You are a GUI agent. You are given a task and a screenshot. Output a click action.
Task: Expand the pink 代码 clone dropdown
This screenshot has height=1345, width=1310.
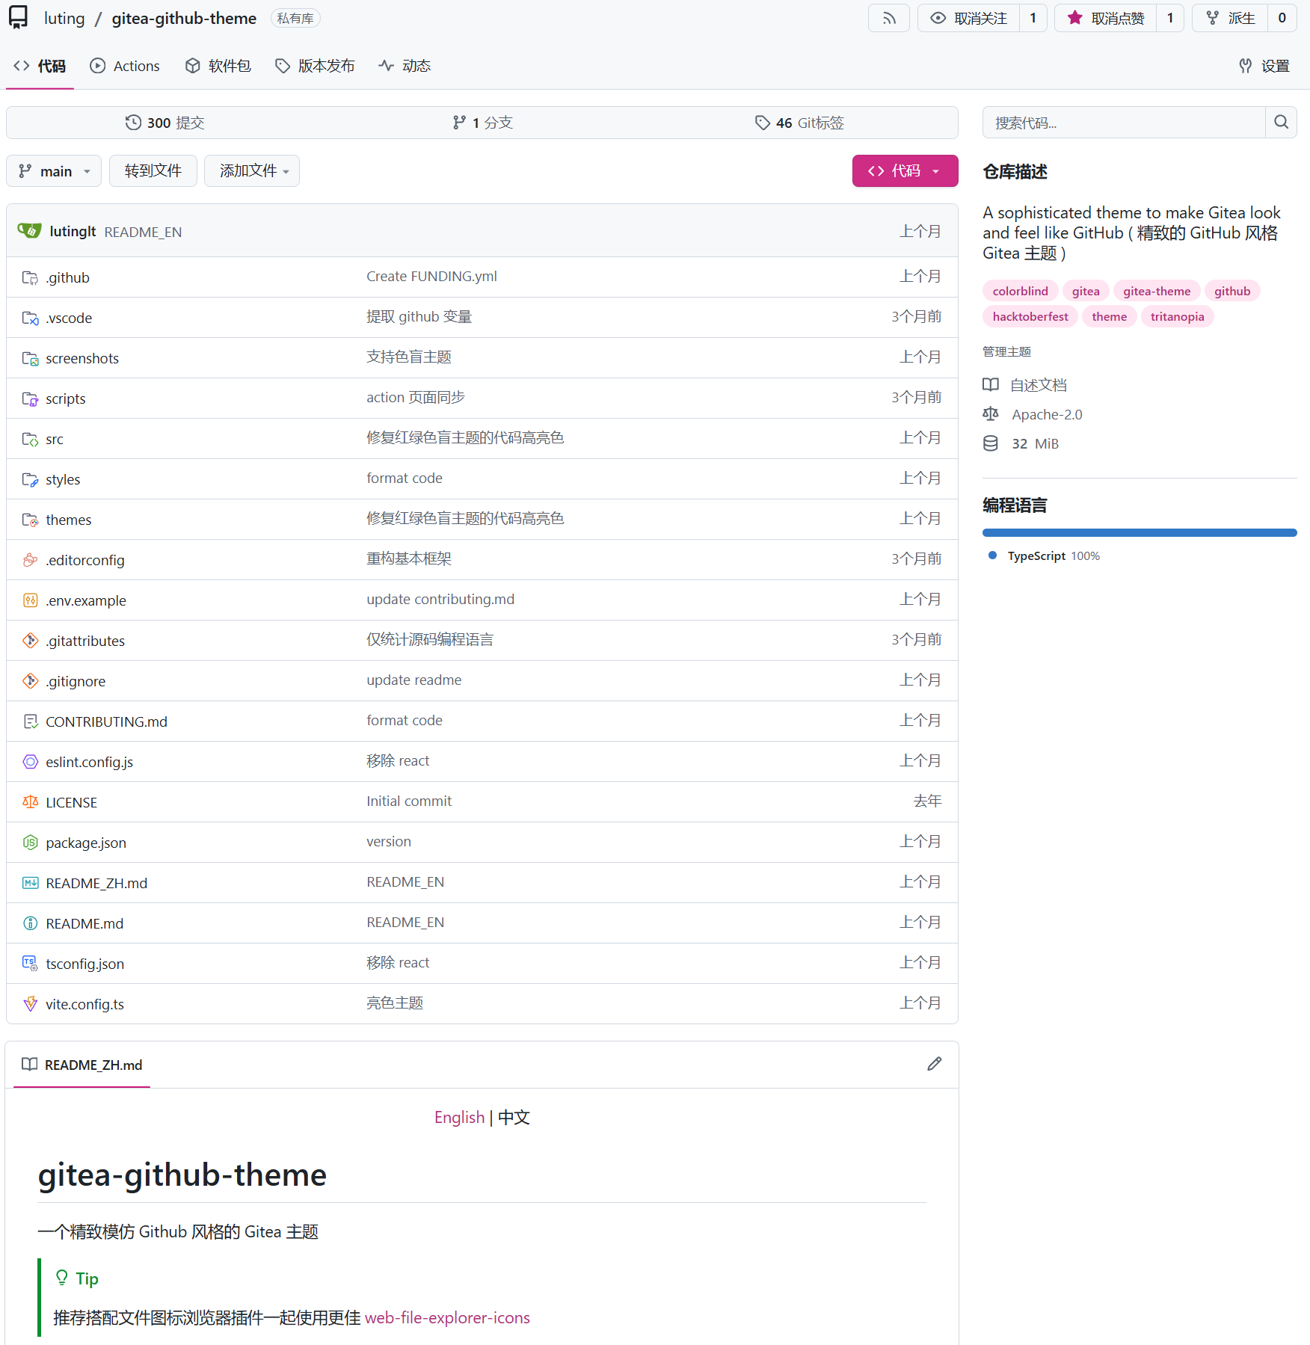tap(905, 171)
